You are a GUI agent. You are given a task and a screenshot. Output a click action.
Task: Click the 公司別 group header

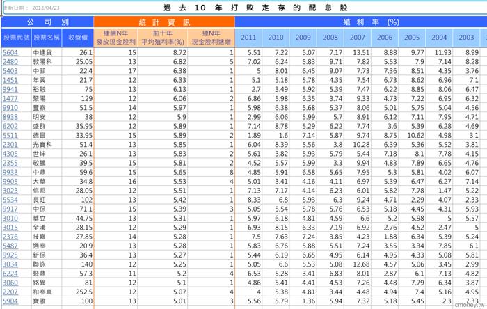coord(47,22)
